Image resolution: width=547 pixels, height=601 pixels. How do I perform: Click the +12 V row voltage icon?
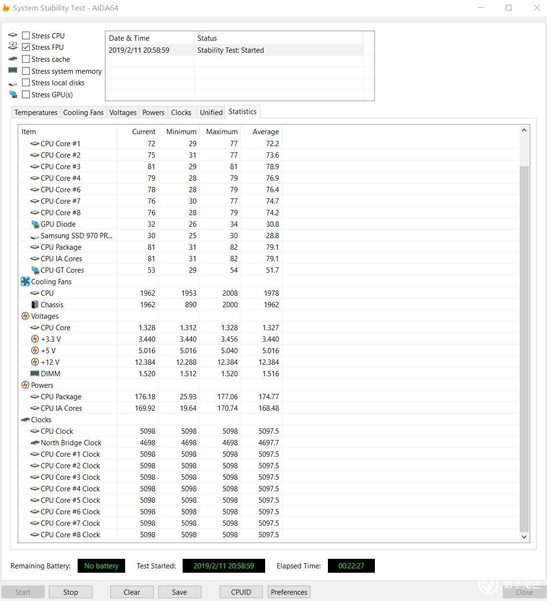tap(35, 362)
